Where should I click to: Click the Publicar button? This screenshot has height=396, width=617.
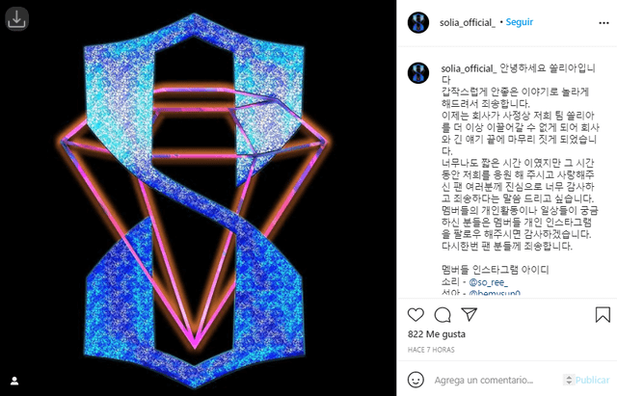(592, 380)
